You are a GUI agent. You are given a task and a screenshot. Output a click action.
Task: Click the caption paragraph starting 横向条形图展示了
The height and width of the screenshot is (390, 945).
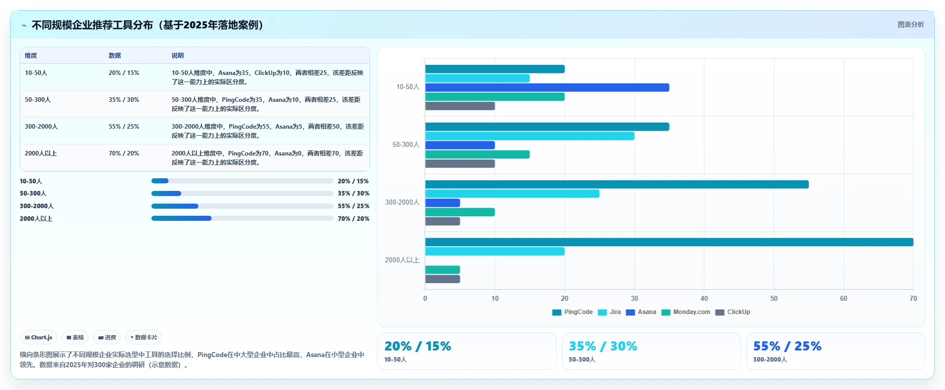point(192,360)
